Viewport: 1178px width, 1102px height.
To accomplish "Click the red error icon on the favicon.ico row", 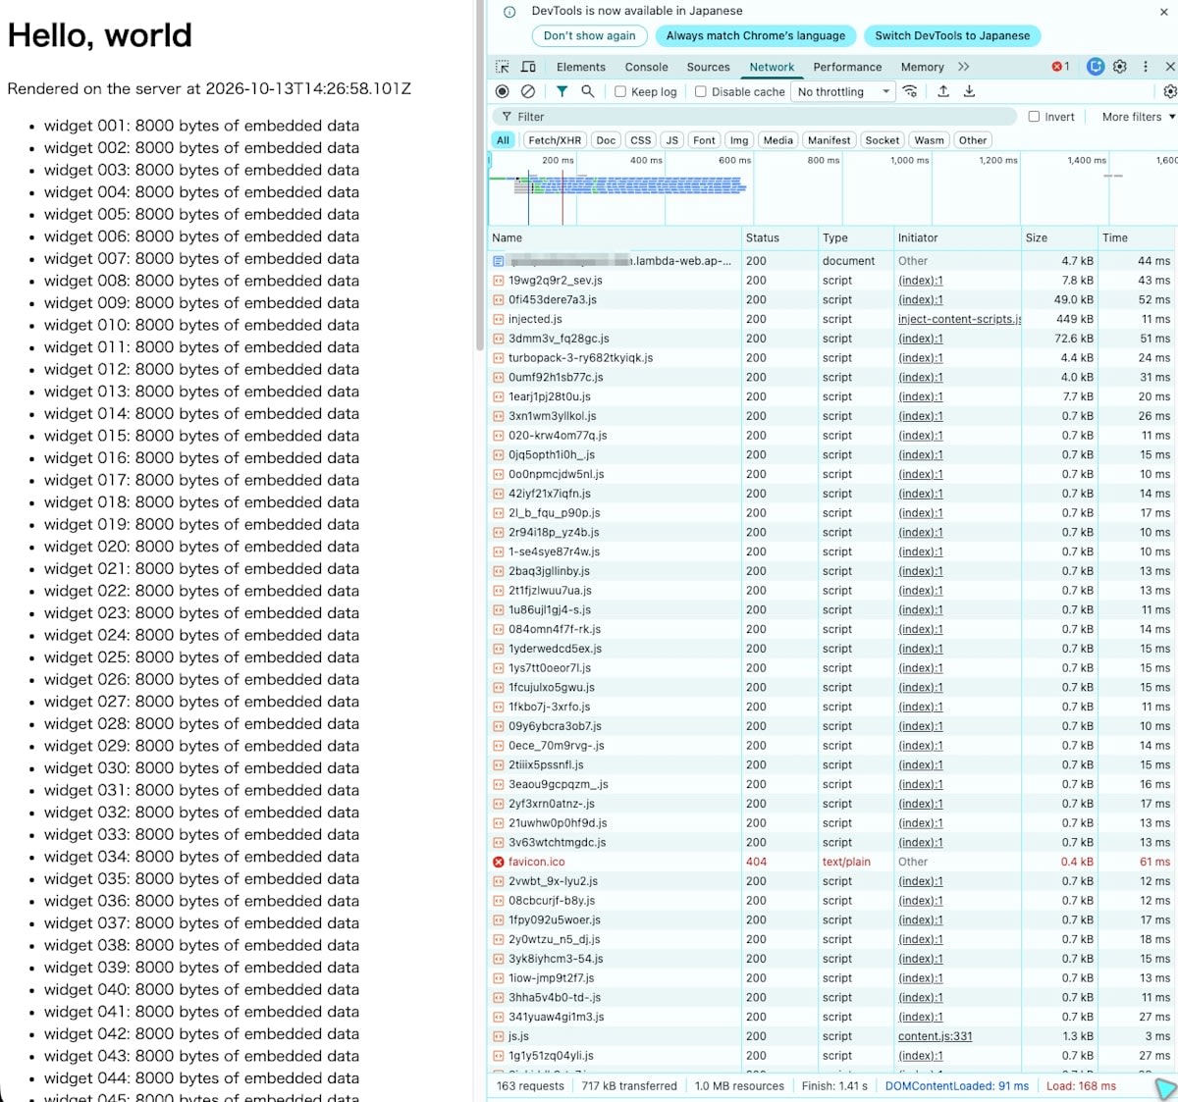I will pyautogui.click(x=499, y=862).
